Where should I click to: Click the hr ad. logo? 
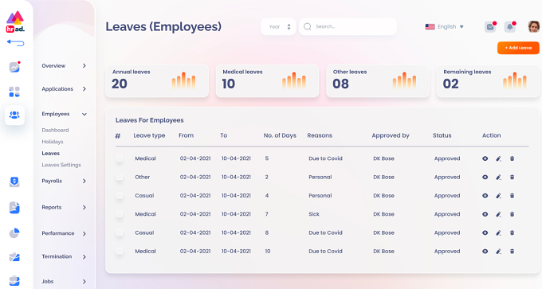tap(15, 22)
